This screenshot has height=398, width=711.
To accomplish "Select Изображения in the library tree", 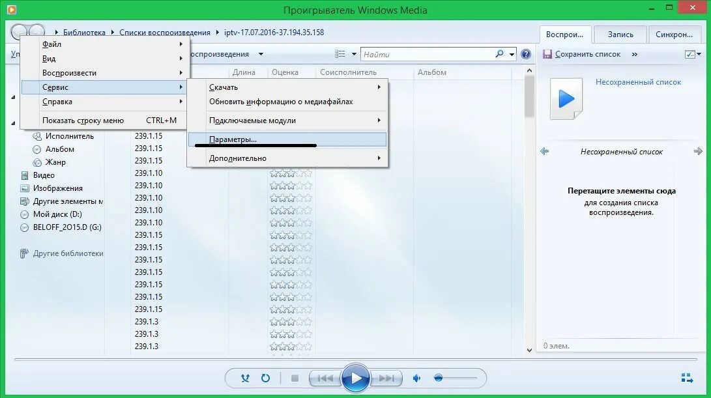I will click(57, 188).
